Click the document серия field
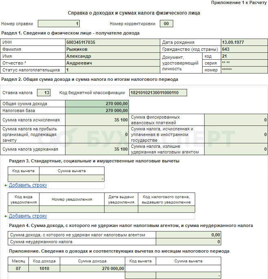 coord(244,63)
